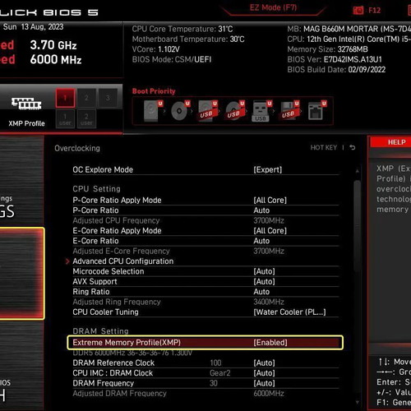The height and width of the screenshot is (411, 411).
Task: Click the BIOS Ver E7D42IMS.A13U1 text
Action: [x=335, y=59]
